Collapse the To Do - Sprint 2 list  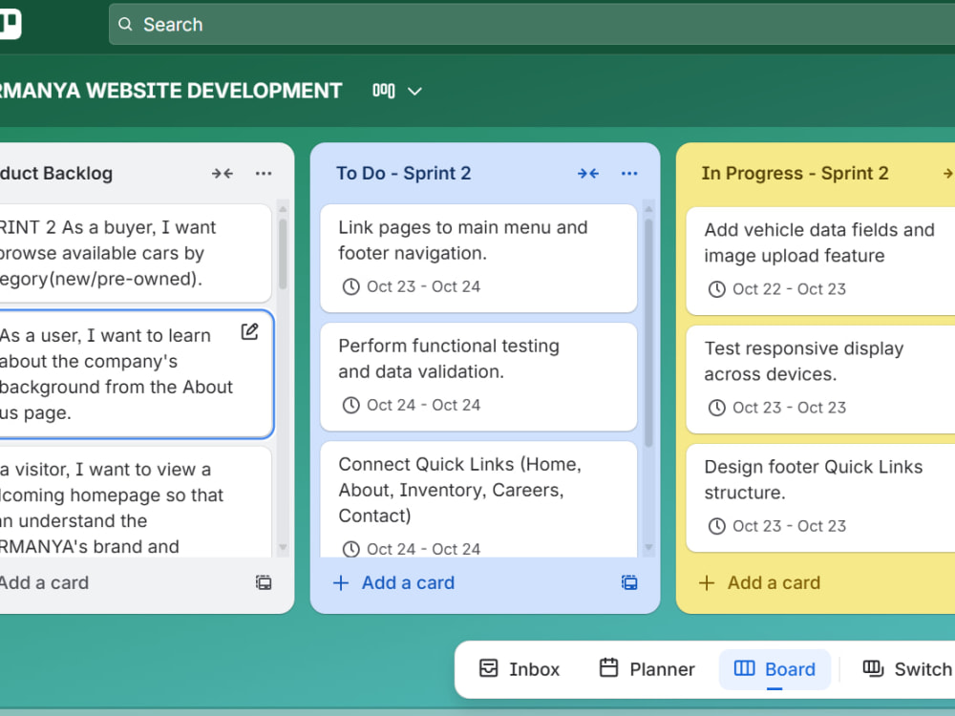[588, 174]
